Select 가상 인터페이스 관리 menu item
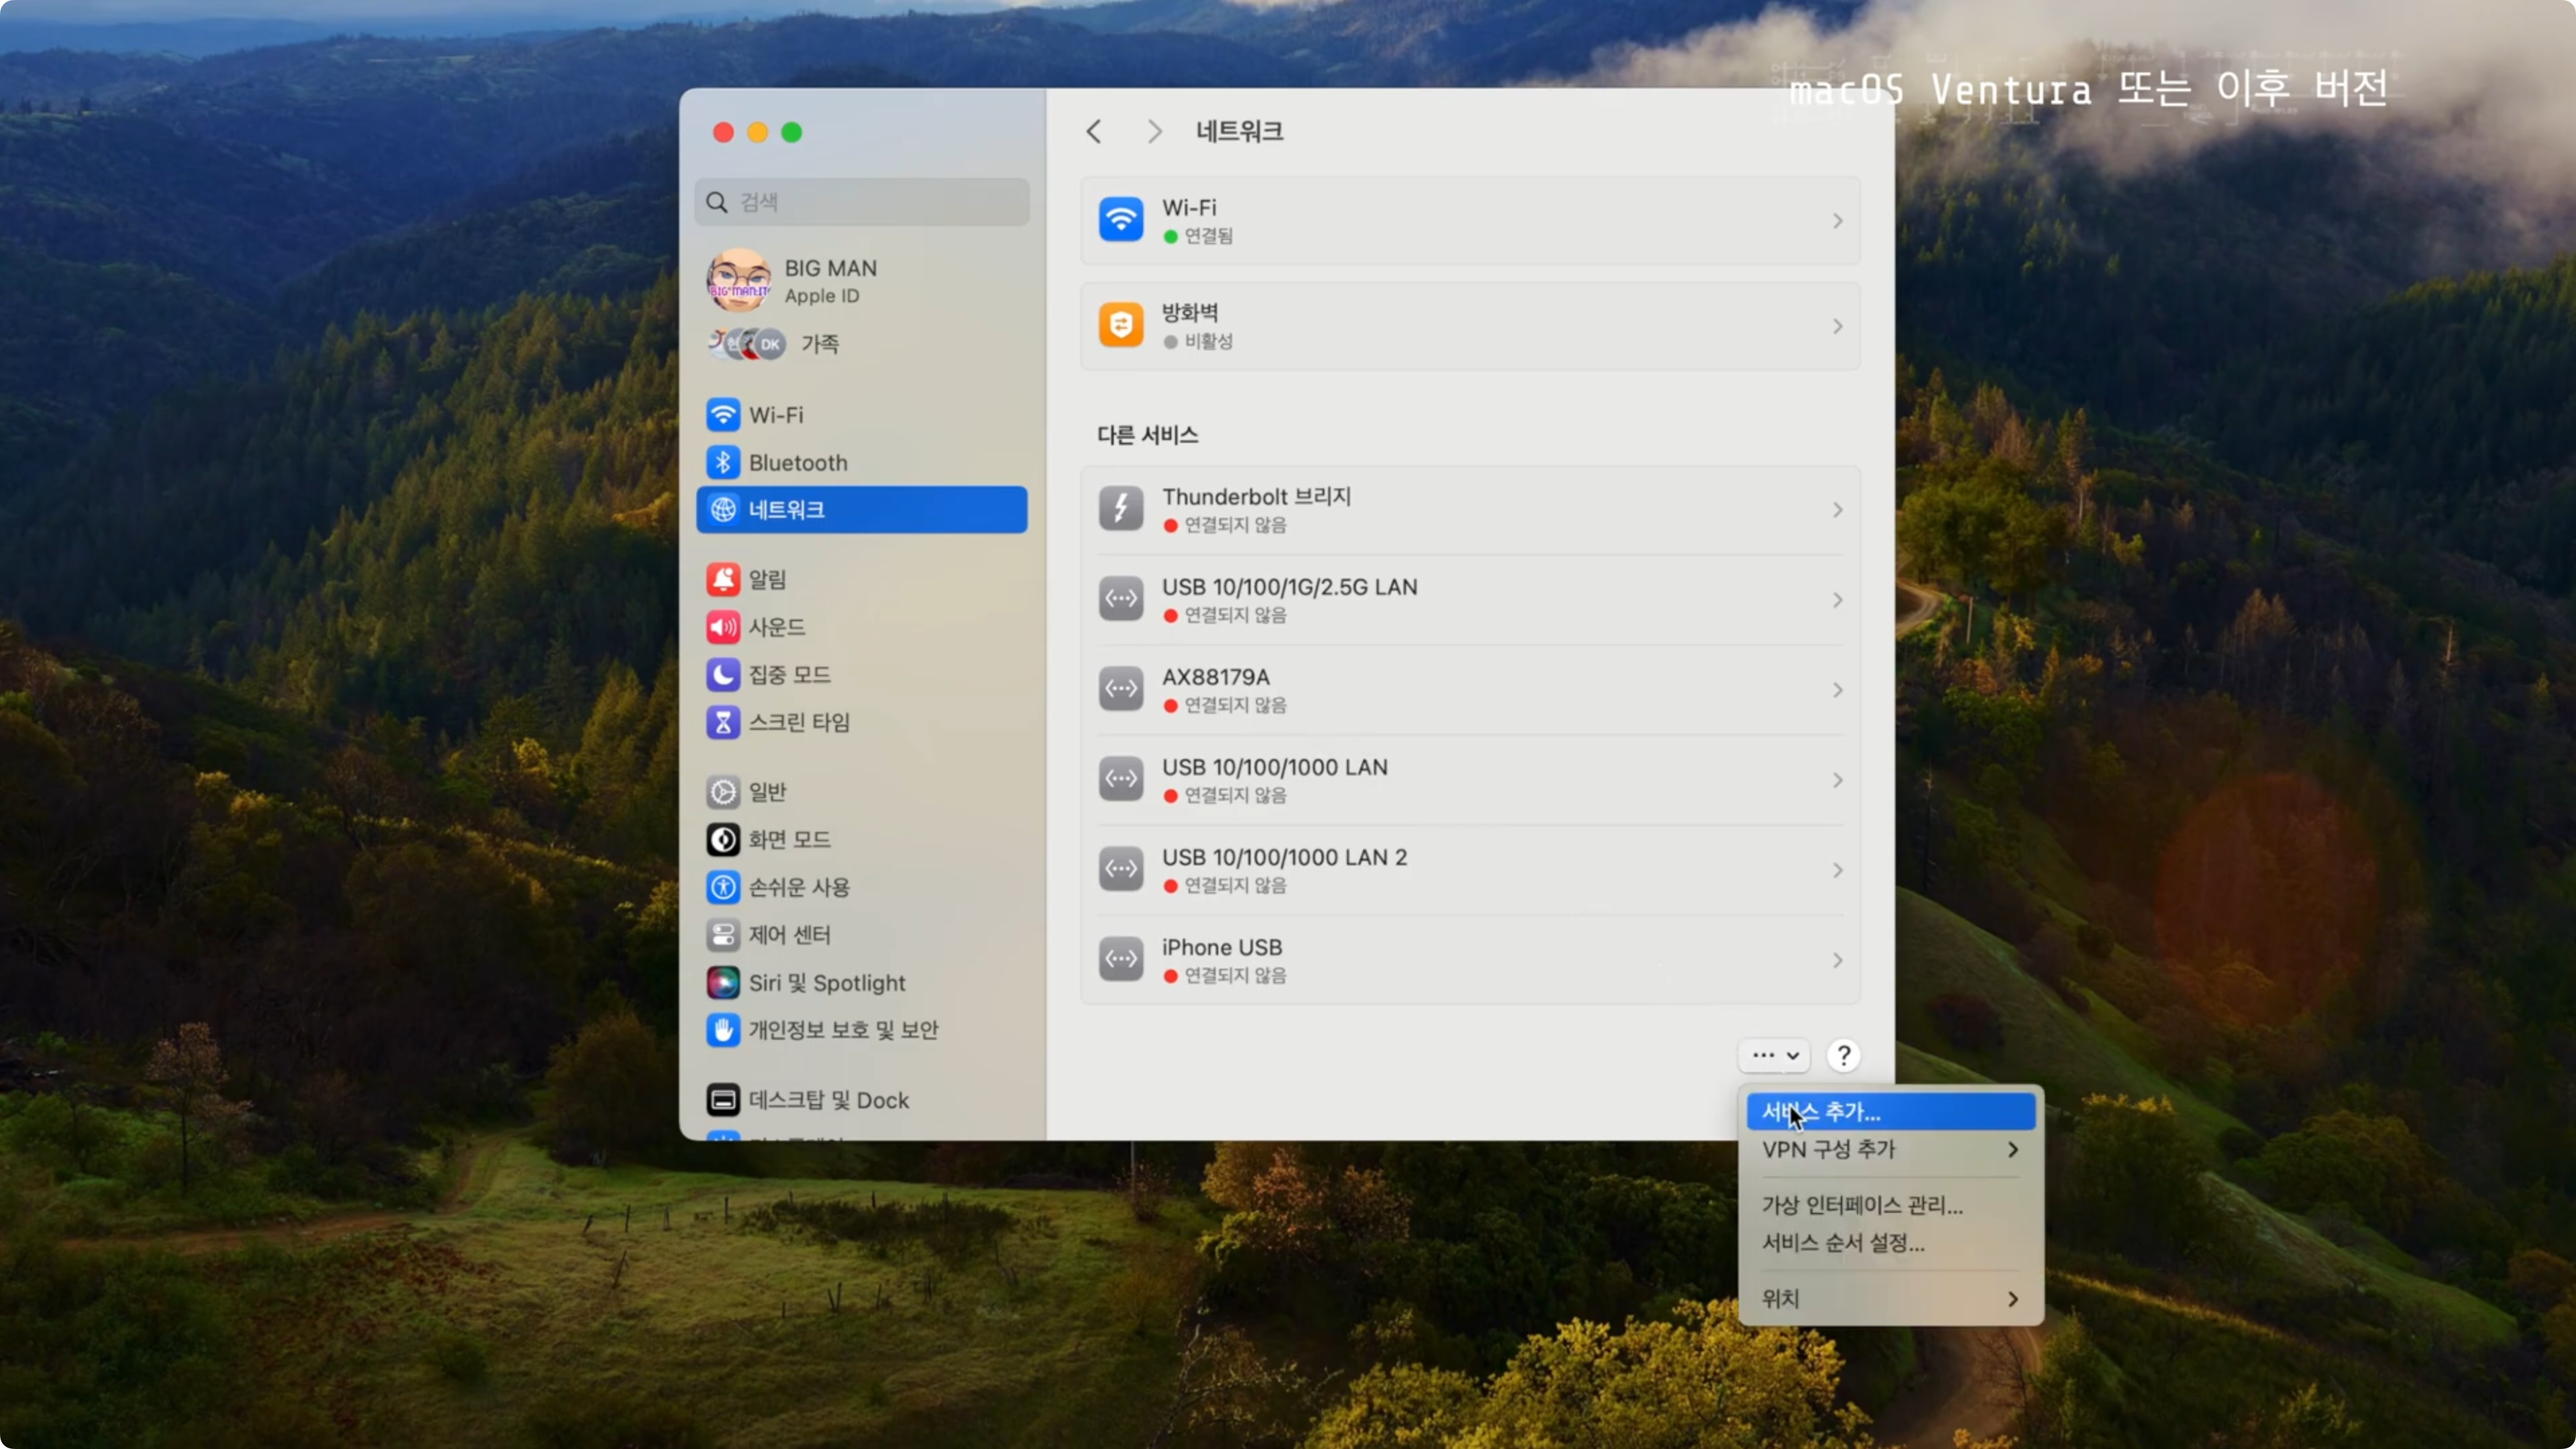2576x1449 pixels. pyautogui.click(x=1861, y=1205)
